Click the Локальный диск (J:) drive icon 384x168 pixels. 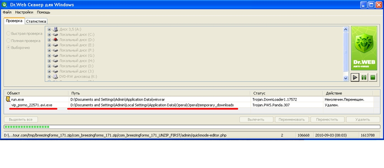click(55, 71)
